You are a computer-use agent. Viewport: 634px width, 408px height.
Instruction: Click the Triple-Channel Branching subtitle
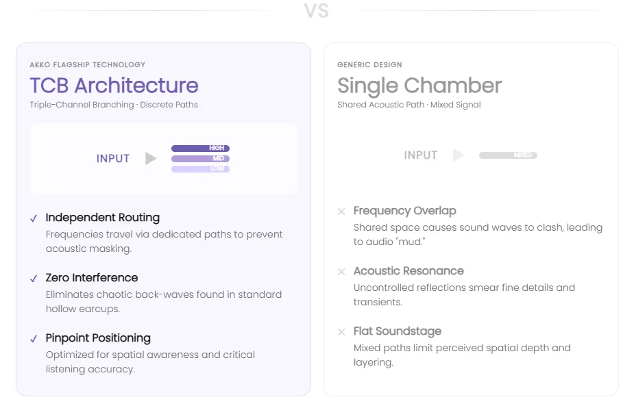coord(113,105)
